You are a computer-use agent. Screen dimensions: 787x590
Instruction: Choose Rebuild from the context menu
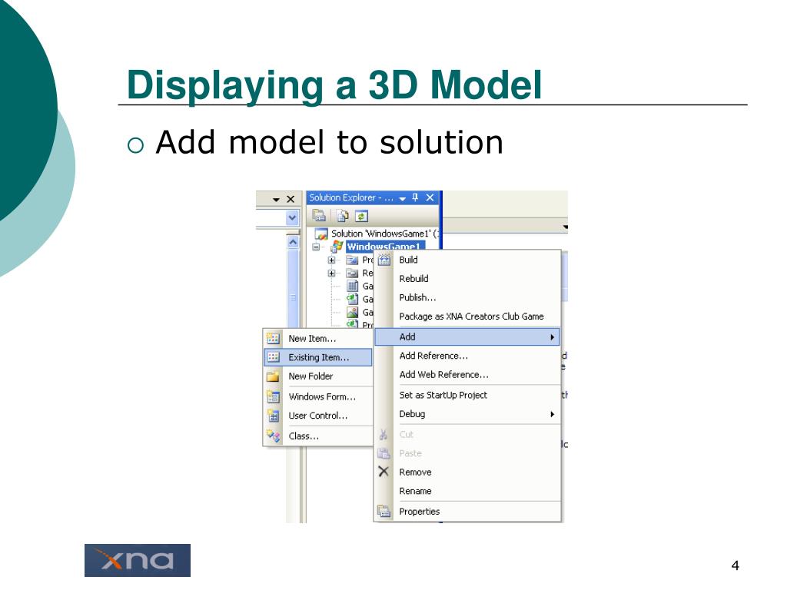tap(468, 278)
